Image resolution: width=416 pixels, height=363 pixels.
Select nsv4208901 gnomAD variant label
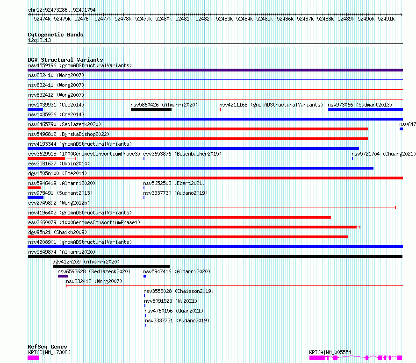point(80,242)
